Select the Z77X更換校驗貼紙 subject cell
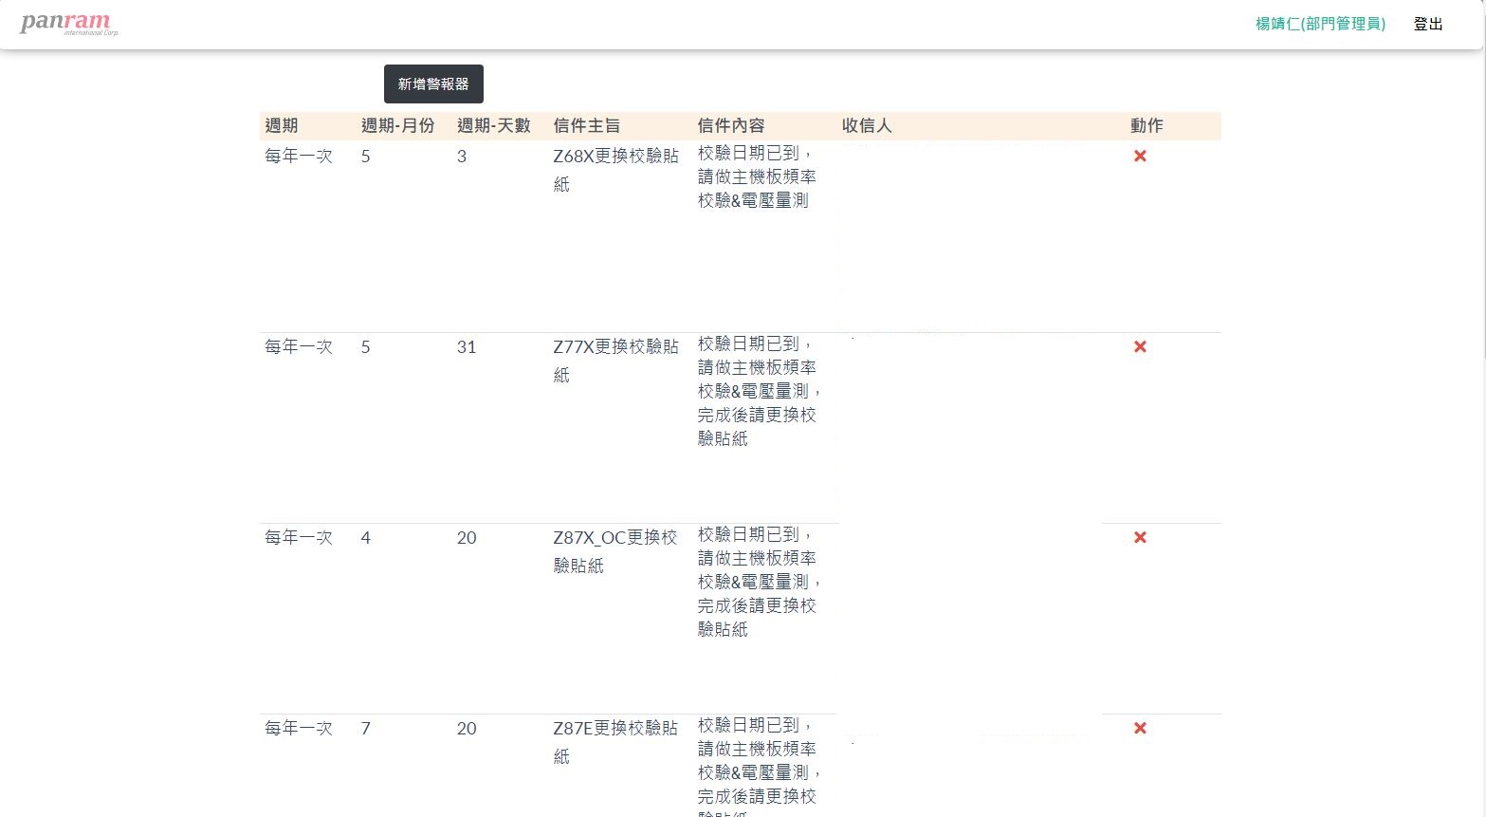This screenshot has height=817, width=1486. [x=615, y=360]
